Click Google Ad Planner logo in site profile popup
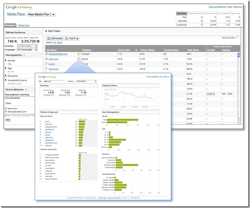This screenshot has width=250, height=208. 47,77
